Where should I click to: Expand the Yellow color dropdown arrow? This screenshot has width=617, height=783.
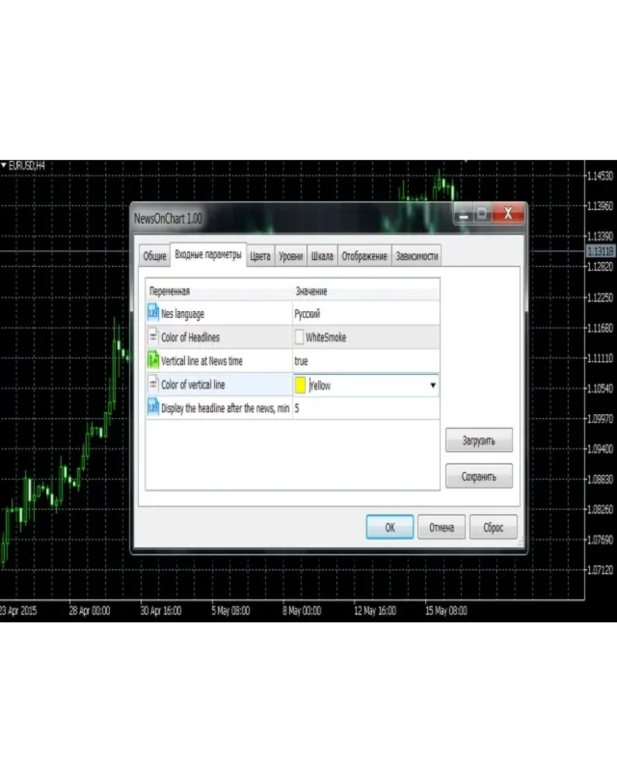click(432, 386)
